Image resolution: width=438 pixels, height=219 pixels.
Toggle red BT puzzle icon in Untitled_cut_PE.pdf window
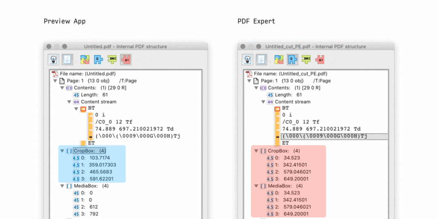click(320, 60)
